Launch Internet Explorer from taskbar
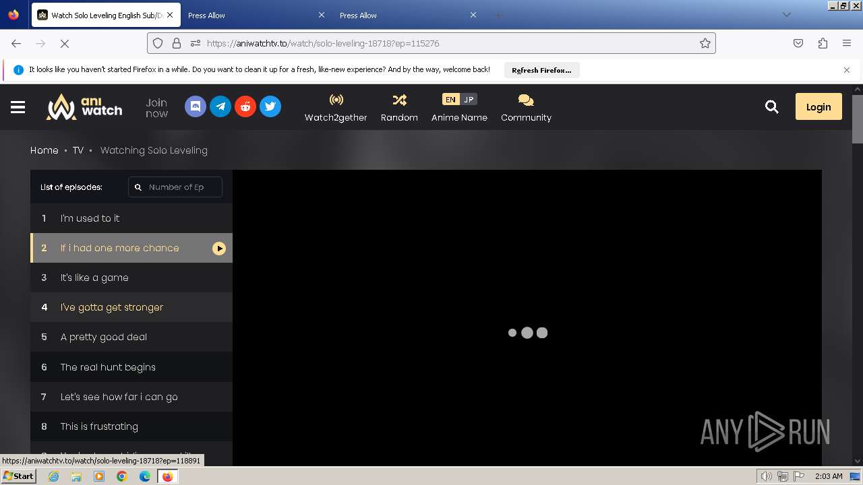 [x=54, y=476]
